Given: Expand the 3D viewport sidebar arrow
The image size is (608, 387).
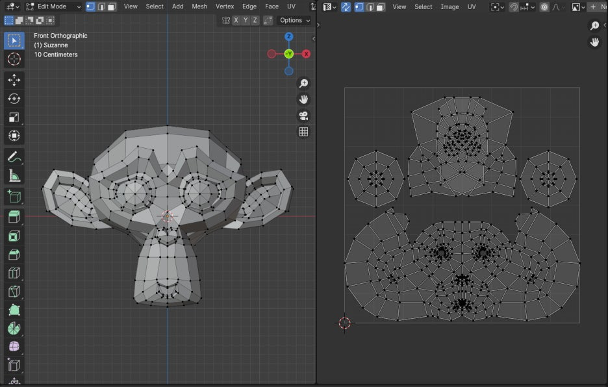Looking at the screenshot, I should click(313, 38).
